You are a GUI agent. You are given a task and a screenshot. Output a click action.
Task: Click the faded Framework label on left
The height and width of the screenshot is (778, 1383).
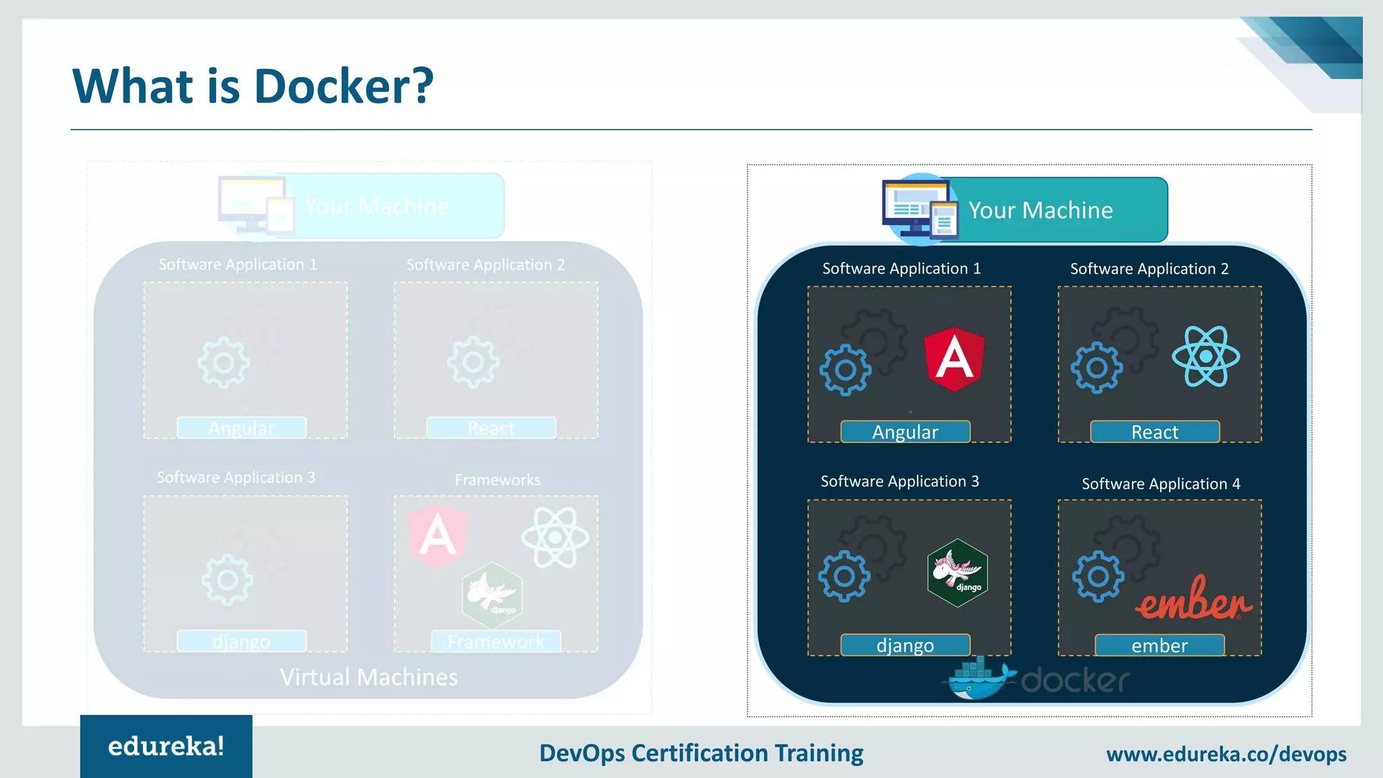pyautogui.click(x=496, y=642)
